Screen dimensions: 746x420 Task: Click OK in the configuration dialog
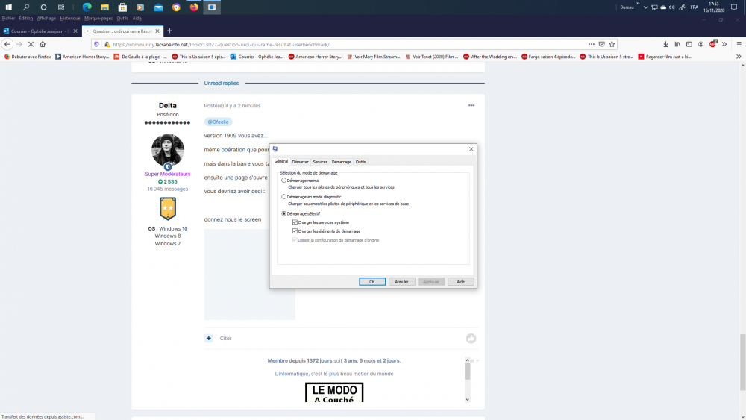click(372, 281)
